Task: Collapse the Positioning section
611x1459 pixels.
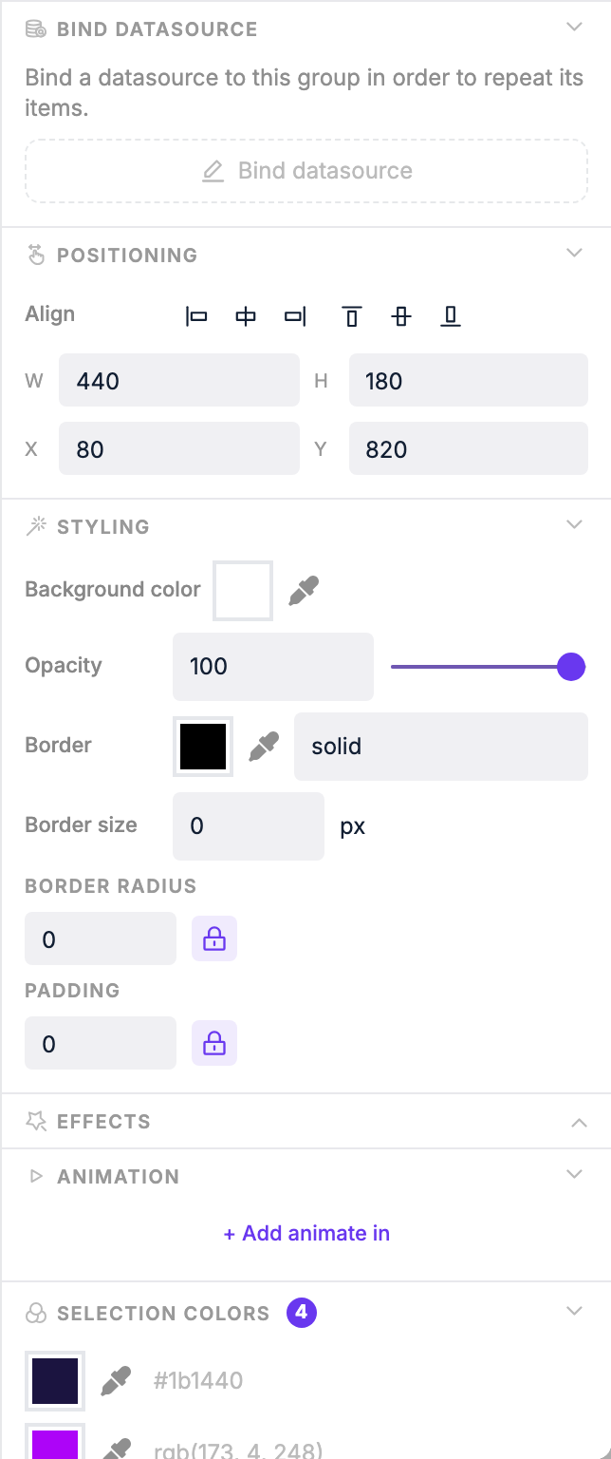Action: [574, 253]
